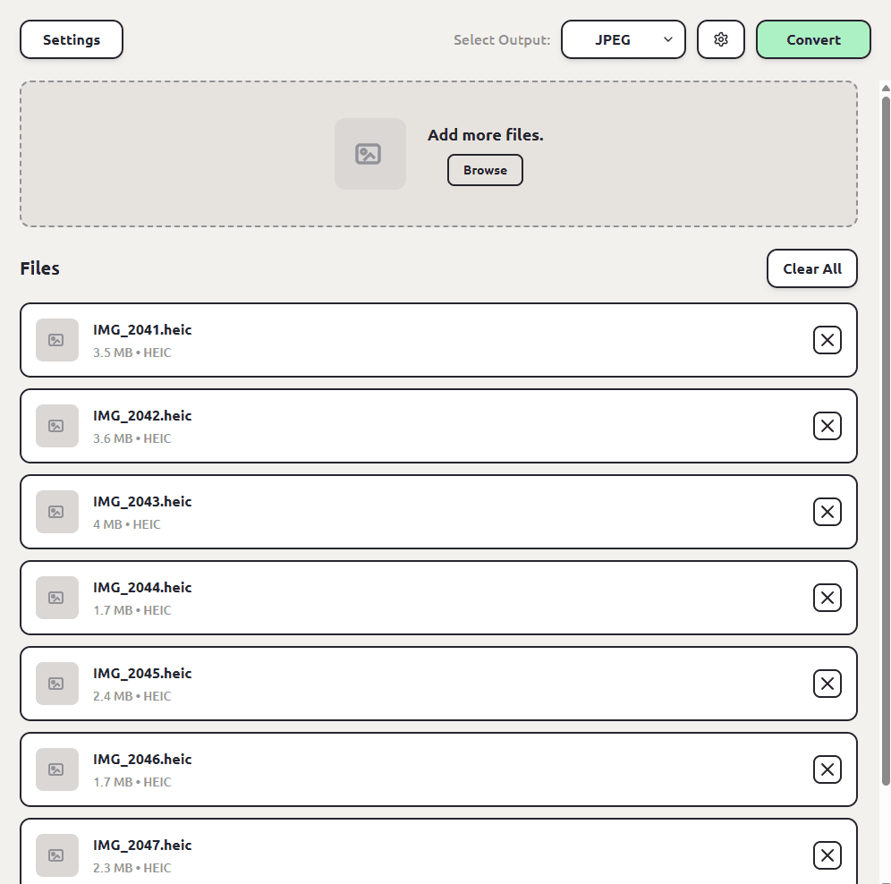Select the IMG_2042.heic file name
891x884 pixels.
pyautogui.click(x=142, y=415)
